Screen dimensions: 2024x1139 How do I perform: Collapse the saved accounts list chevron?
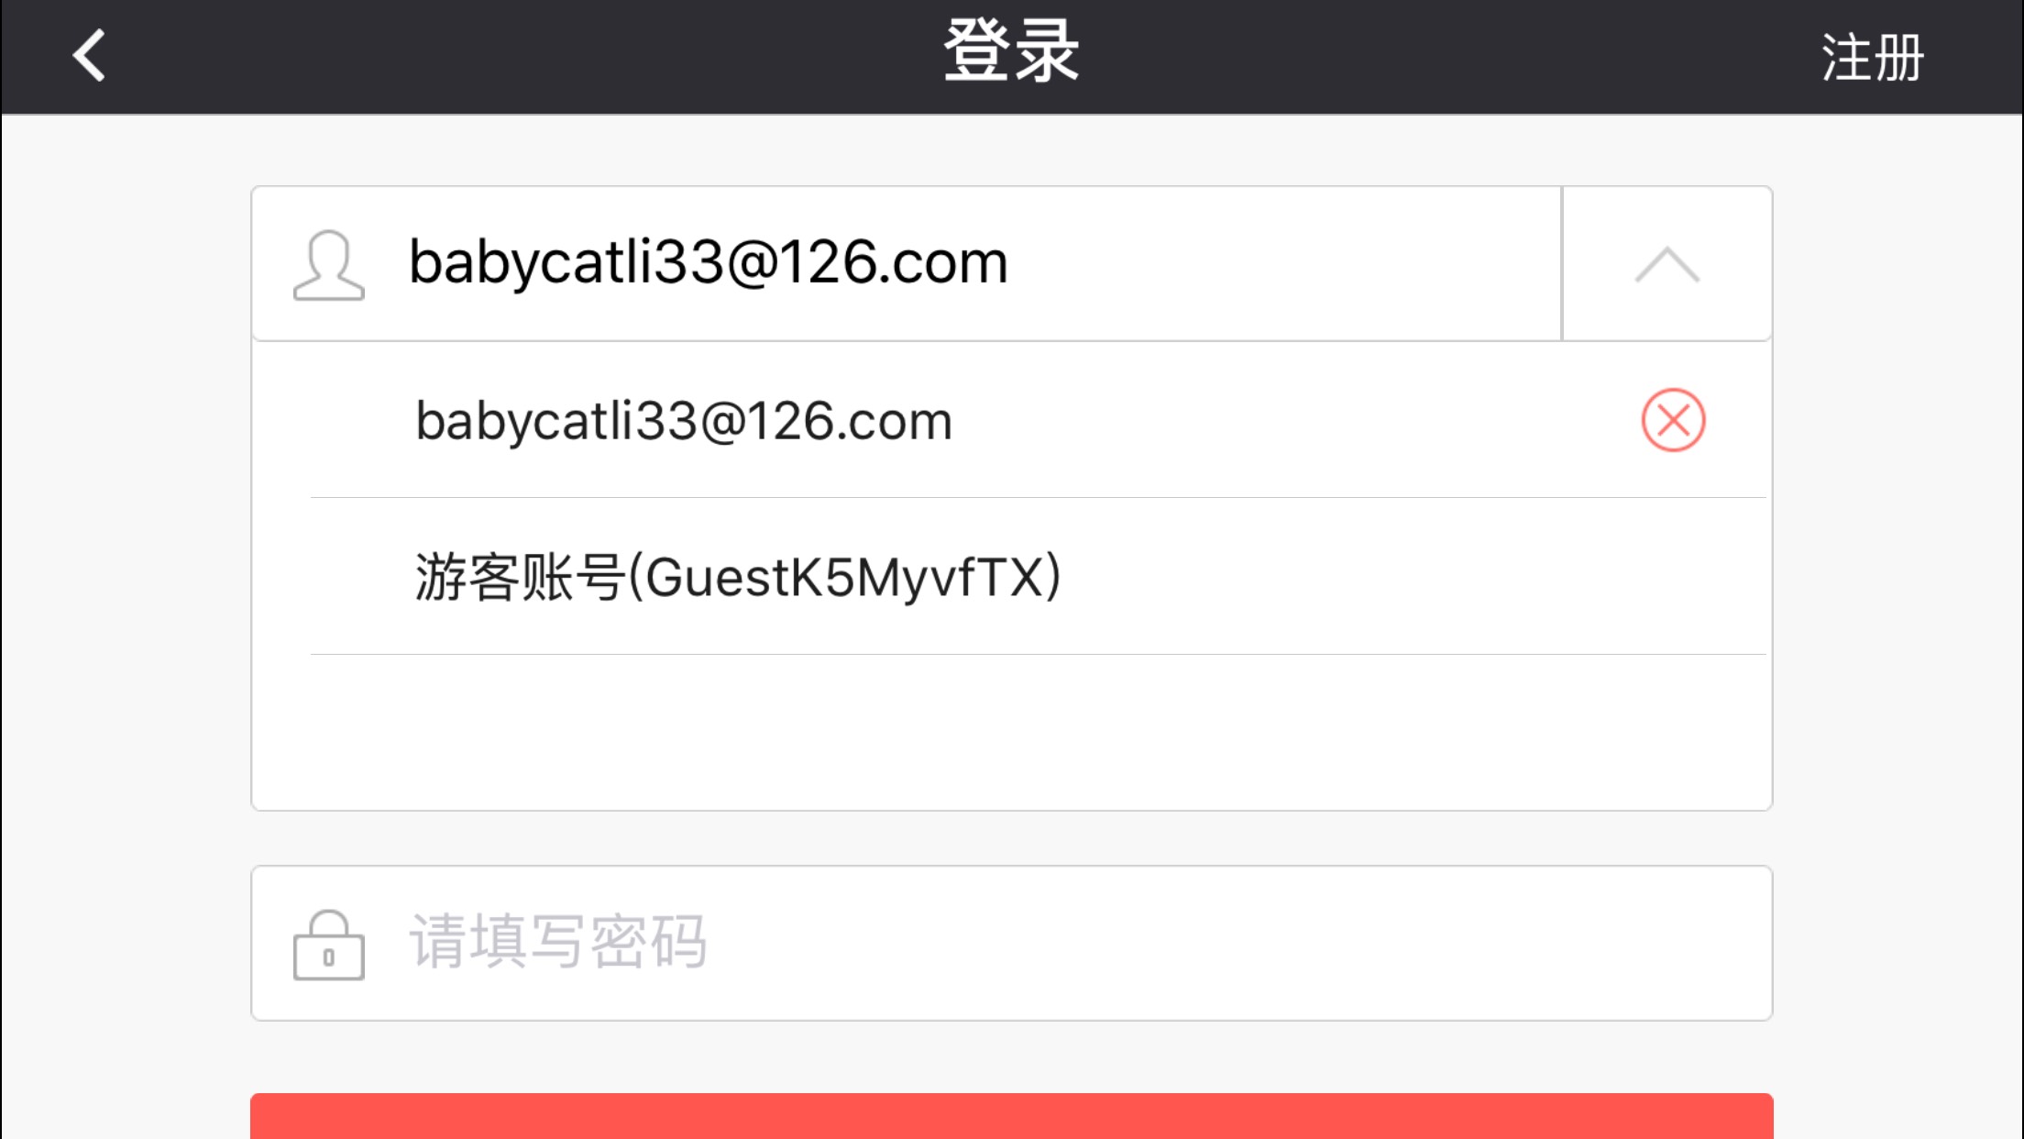click(1666, 264)
